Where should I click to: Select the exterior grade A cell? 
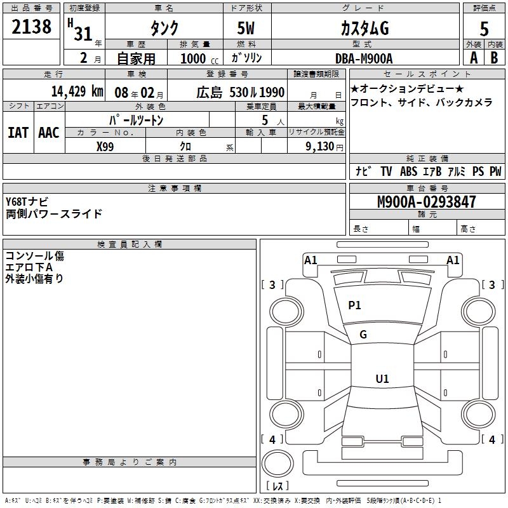pyautogui.click(x=473, y=57)
